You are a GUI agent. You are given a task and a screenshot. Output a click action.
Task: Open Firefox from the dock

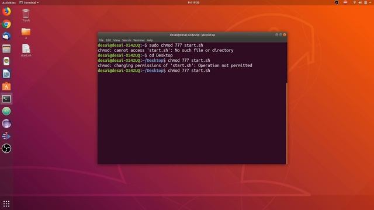tap(6, 11)
